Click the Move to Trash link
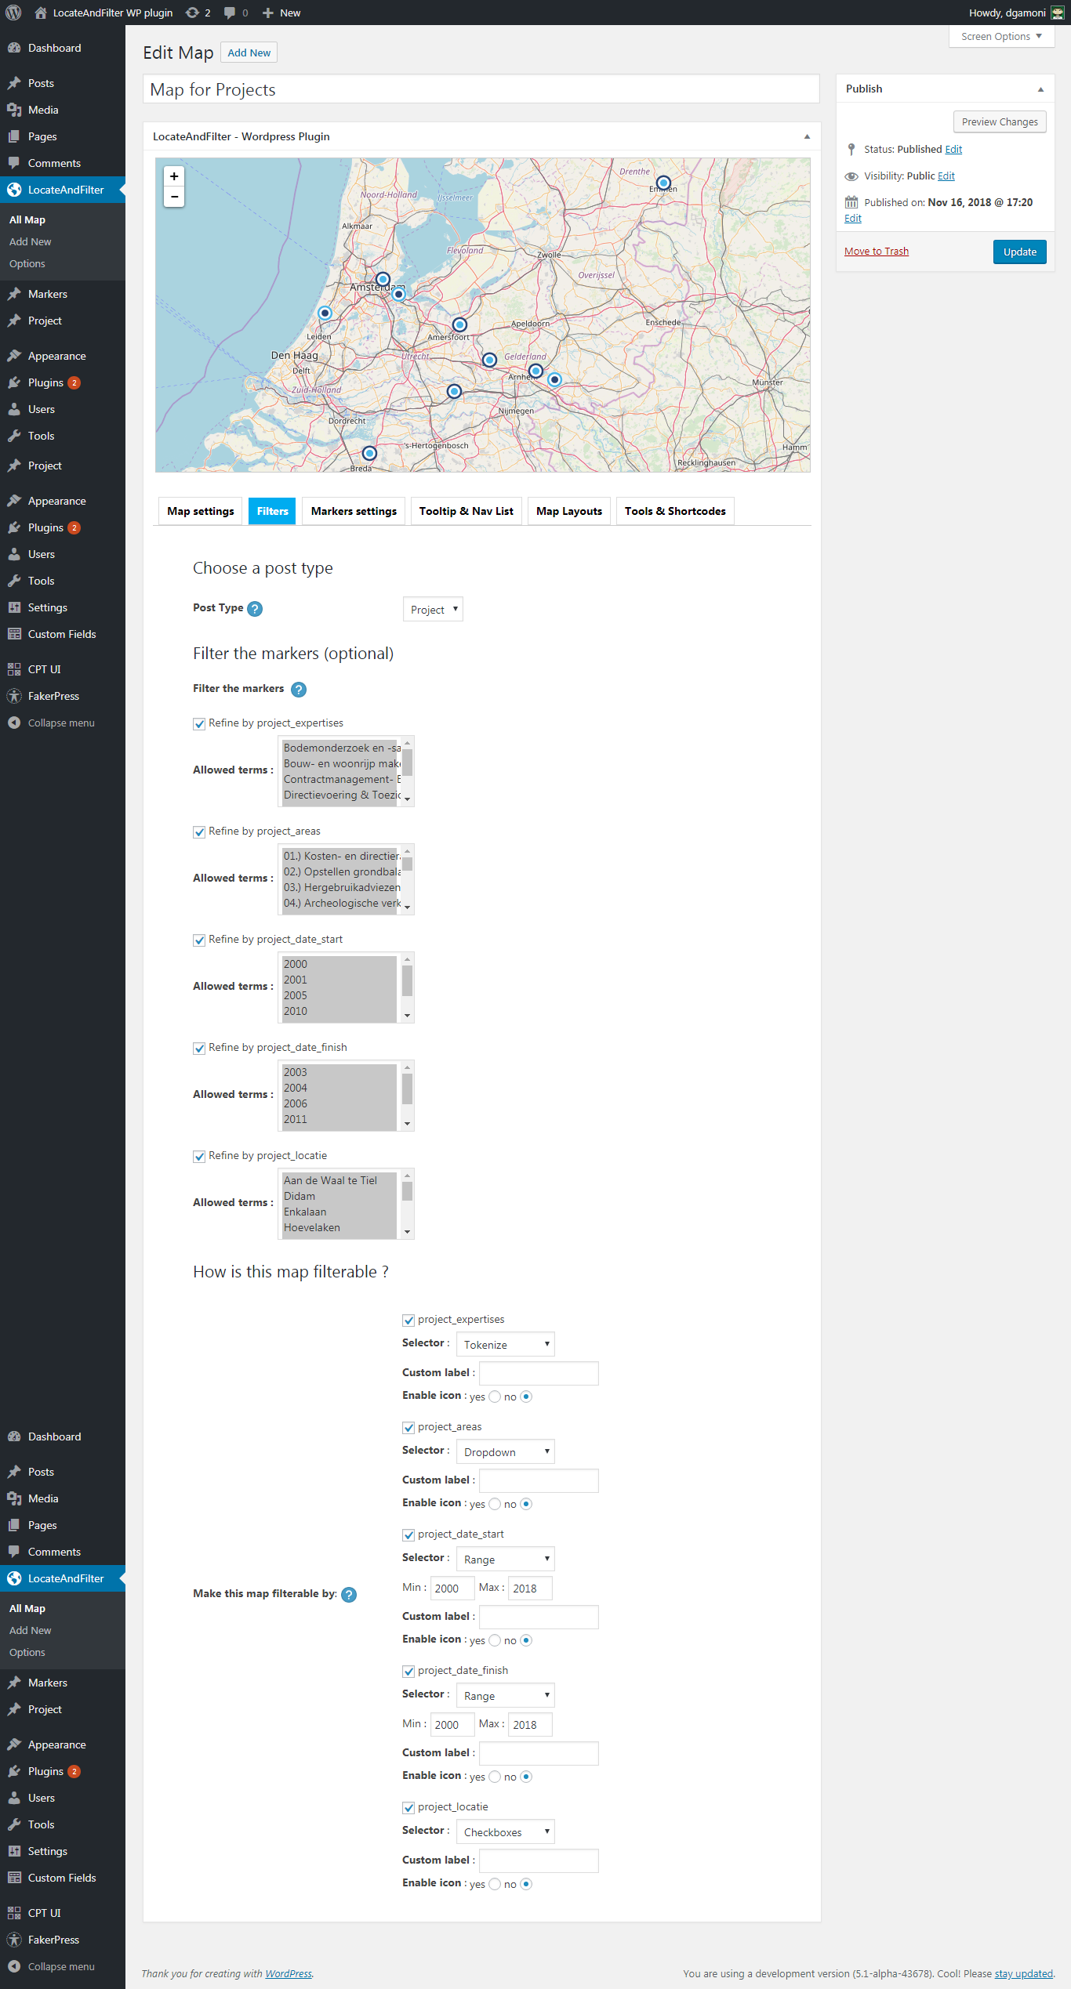The image size is (1071, 1989). 876,252
